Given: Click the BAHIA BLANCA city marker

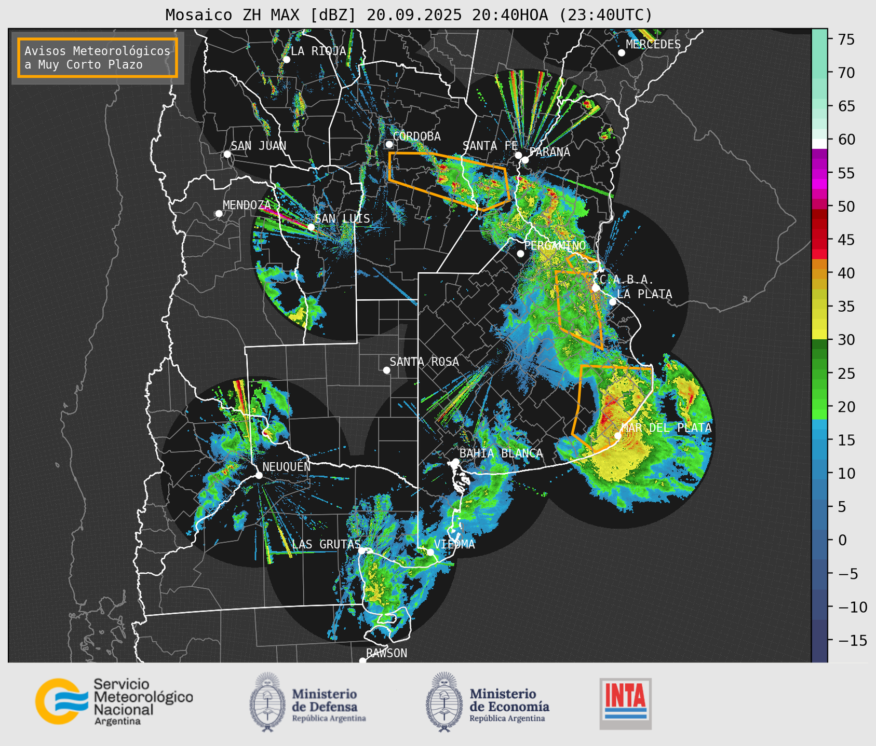Looking at the screenshot, I should tap(455, 462).
